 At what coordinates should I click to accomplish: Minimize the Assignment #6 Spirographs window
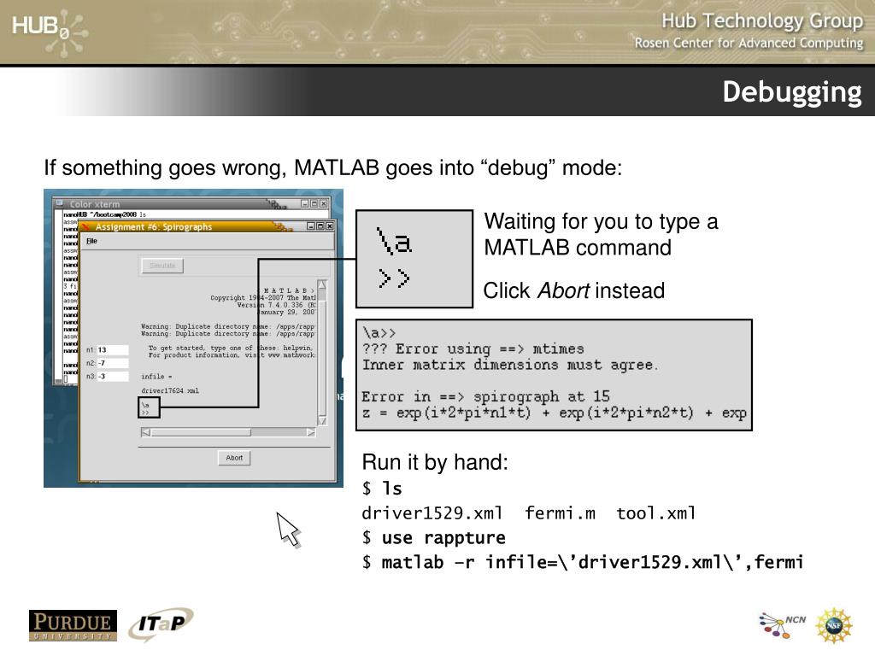311,225
